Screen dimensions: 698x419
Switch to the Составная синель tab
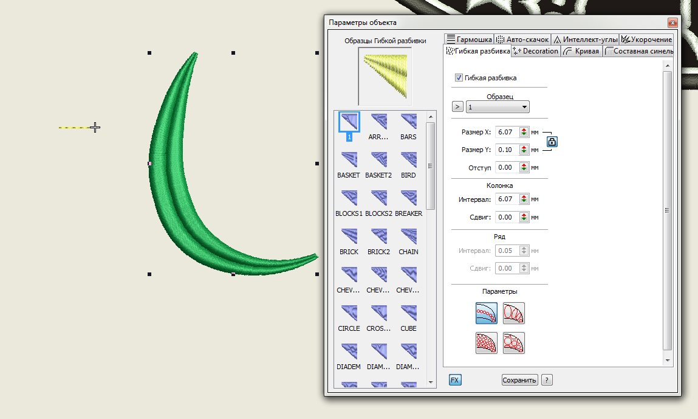tap(638, 51)
